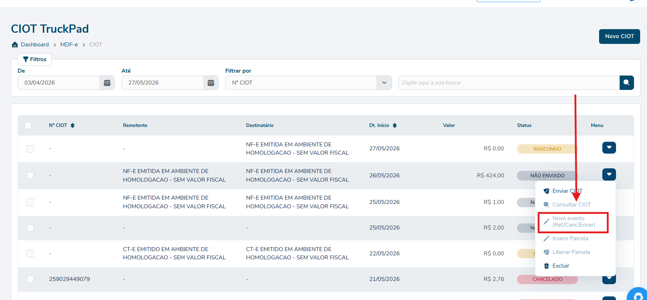The image size is (647, 300).
Task: Click the RASCUNHO status badge
Action: coord(547,149)
